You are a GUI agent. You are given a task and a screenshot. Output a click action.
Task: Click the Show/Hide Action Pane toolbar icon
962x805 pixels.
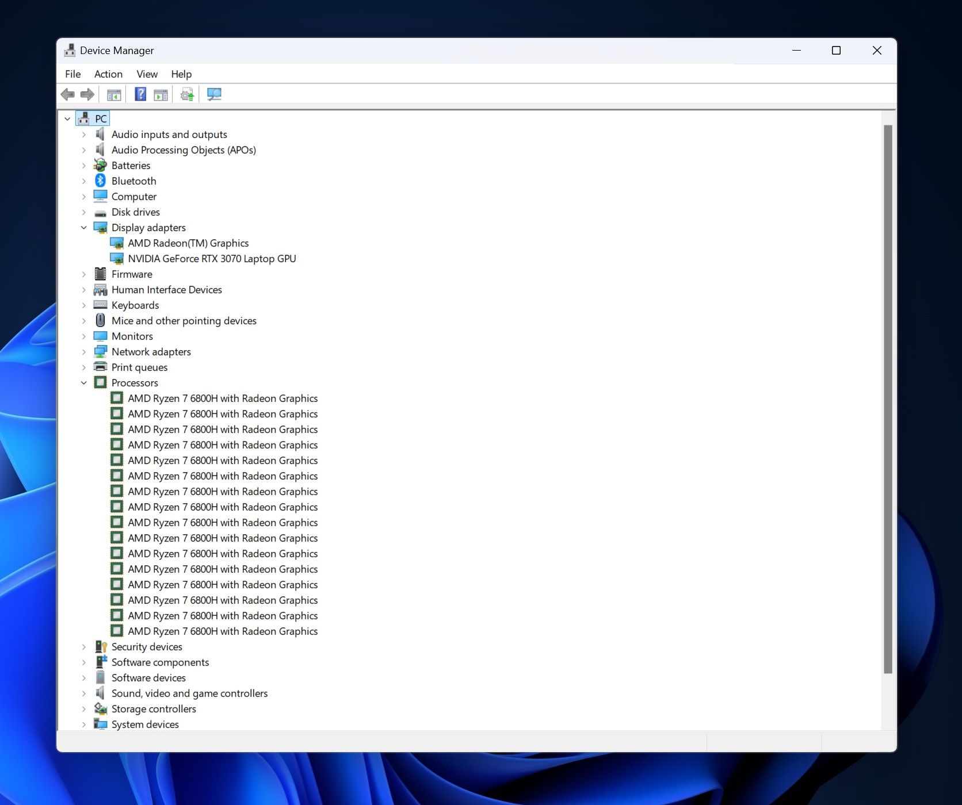(x=161, y=95)
